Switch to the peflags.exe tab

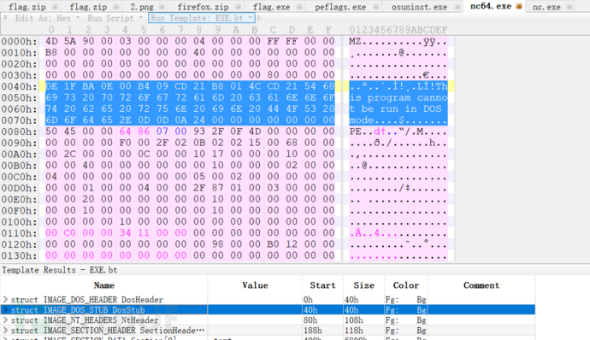(x=340, y=7)
